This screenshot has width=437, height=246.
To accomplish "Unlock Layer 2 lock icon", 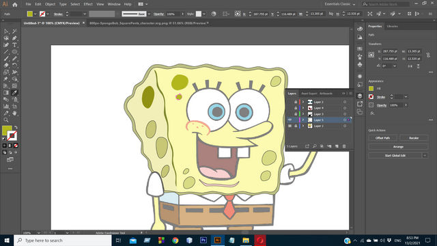I will tap(296, 102).
